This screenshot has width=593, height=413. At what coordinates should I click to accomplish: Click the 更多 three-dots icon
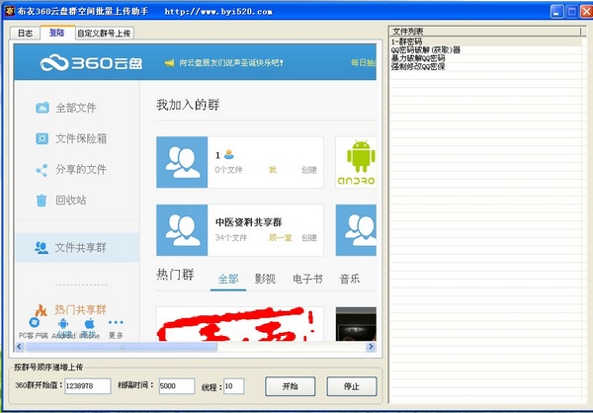(x=116, y=322)
